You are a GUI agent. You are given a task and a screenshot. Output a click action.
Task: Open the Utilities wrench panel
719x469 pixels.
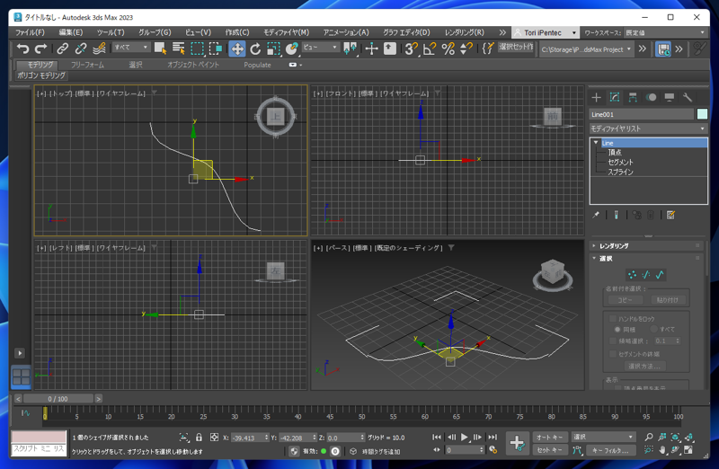[688, 97]
